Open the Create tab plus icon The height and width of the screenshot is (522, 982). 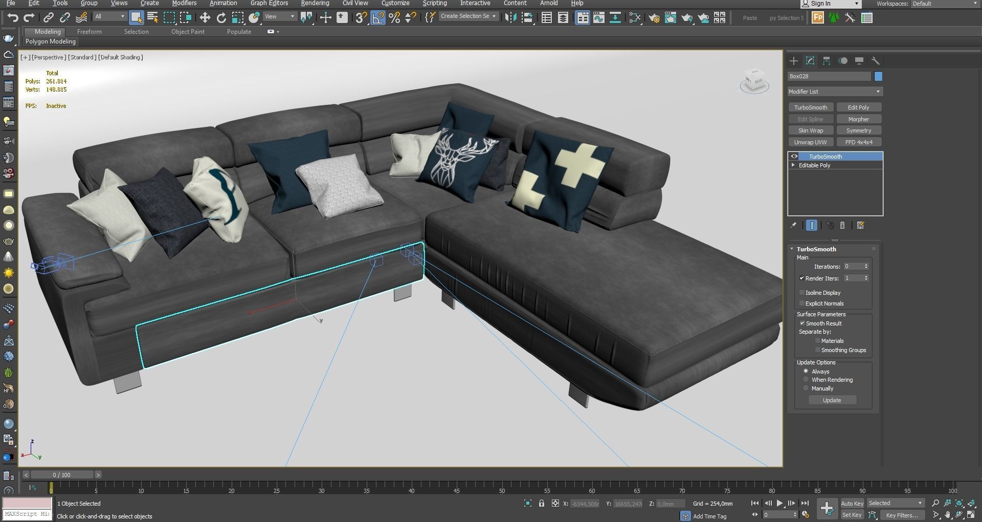(x=794, y=61)
